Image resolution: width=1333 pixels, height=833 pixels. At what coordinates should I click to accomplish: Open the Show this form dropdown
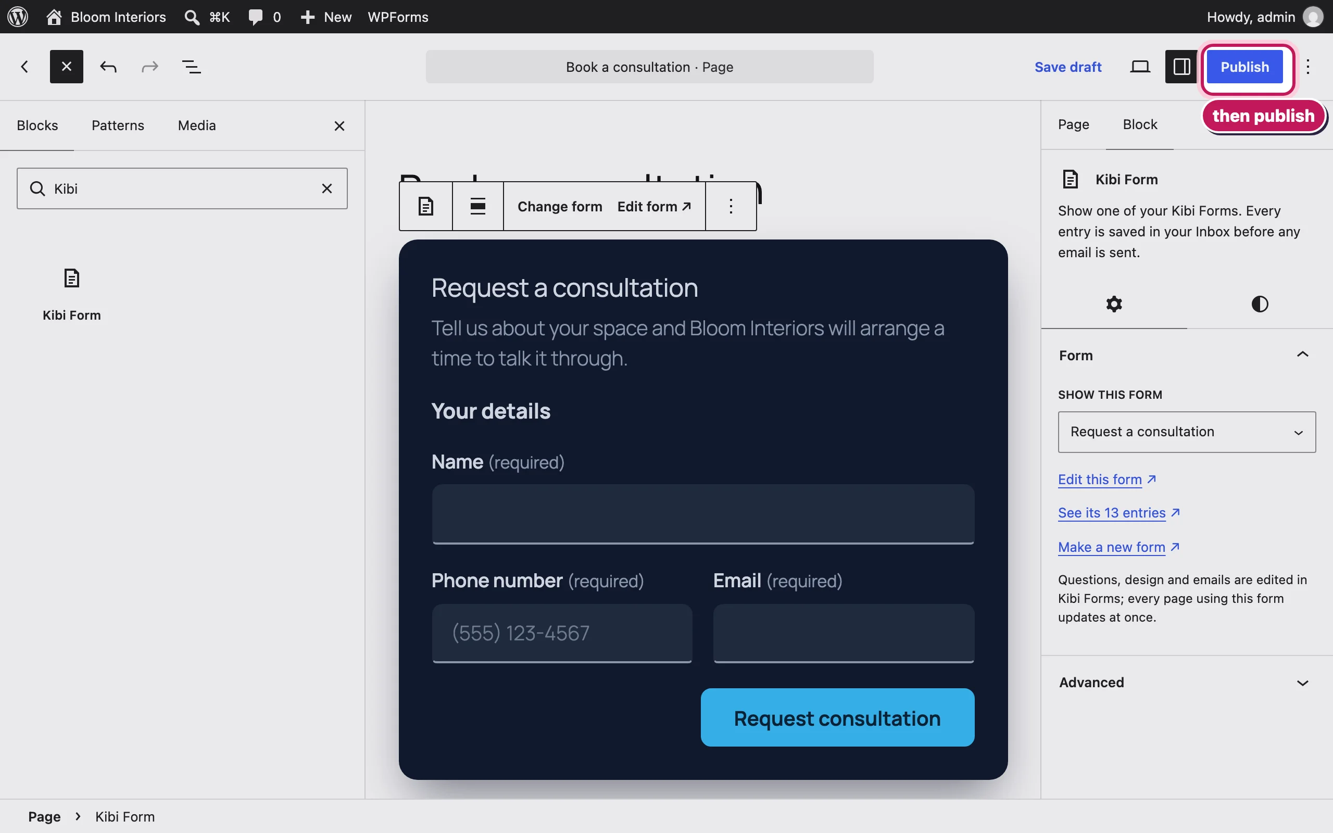point(1187,432)
